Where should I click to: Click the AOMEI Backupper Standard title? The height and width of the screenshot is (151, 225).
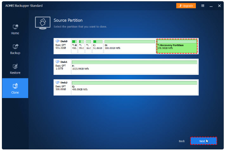point(24,6)
